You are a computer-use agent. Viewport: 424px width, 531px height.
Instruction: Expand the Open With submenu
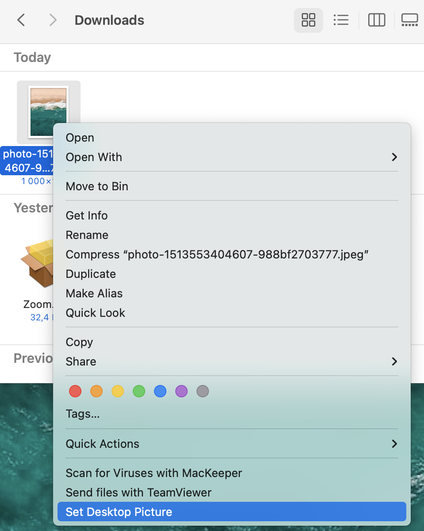(x=232, y=157)
